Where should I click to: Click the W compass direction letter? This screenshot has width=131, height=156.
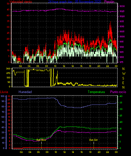click(x=124, y=74)
